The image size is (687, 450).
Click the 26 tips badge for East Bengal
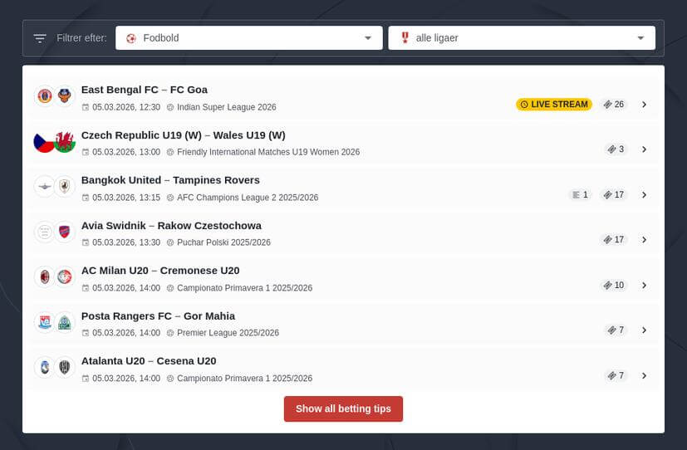614,105
